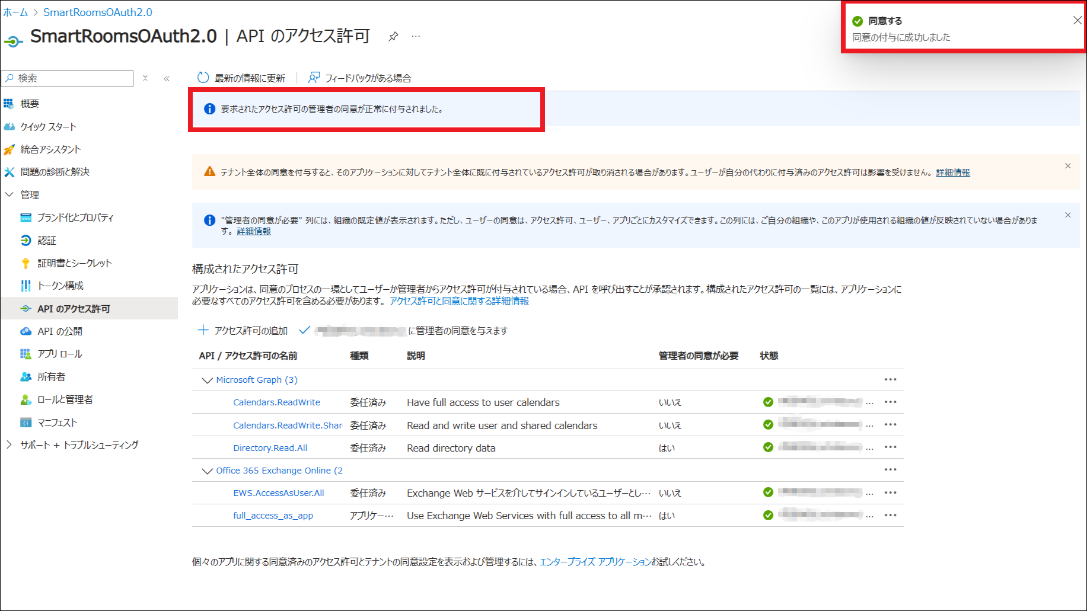Follow the エンタープライズ アプリケーション link
Image resolution: width=1087 pixels, height=611 pixels.
pos(595,562)
